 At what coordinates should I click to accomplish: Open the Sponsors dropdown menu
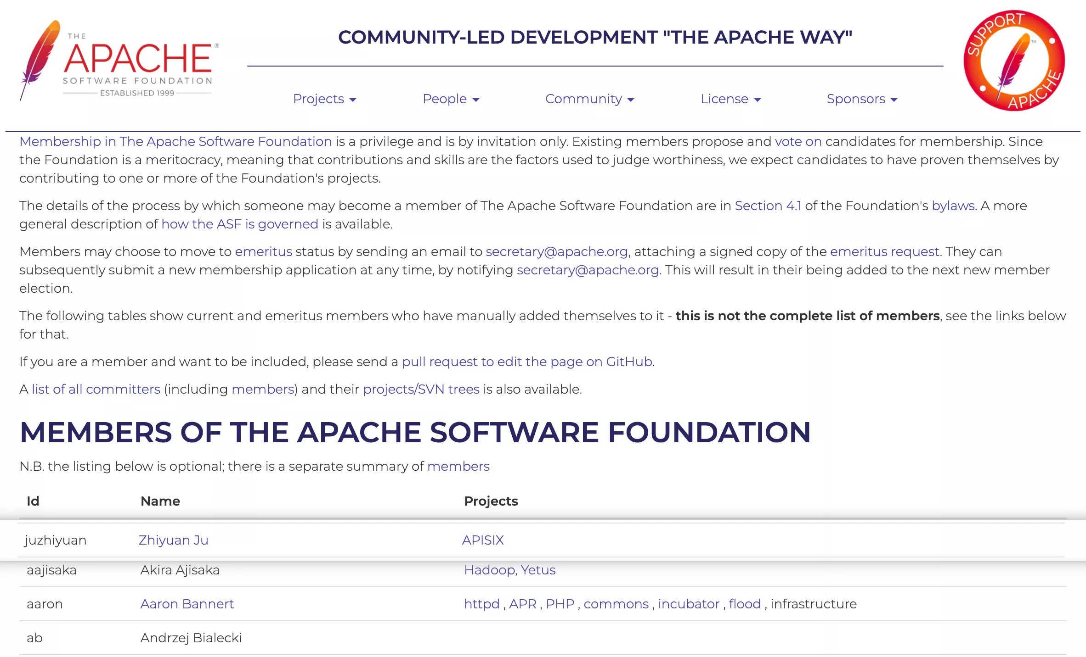click(x=862, y=99)
